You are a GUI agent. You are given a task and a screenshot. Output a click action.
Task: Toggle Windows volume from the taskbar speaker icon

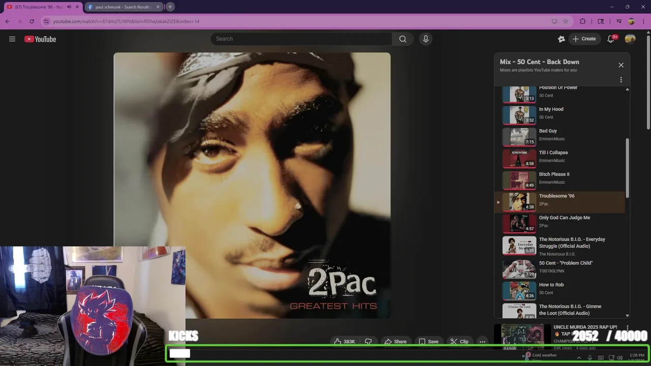pos(619,358)
